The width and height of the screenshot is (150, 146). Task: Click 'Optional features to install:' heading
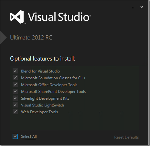click(42, 59)
